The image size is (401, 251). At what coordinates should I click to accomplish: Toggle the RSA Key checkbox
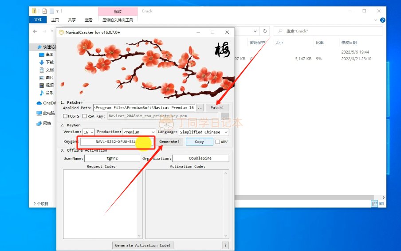click(85, 116)
